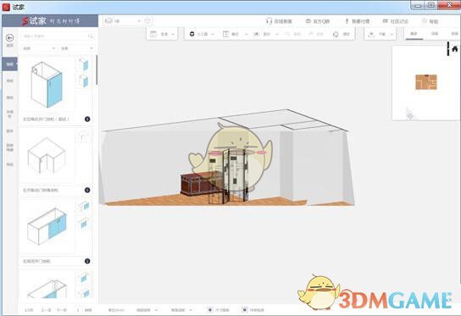The height and width of the screenshot is (316, 461).
Task: Click the feedback microphone icon in the top bar
Action: click(347, 21)
